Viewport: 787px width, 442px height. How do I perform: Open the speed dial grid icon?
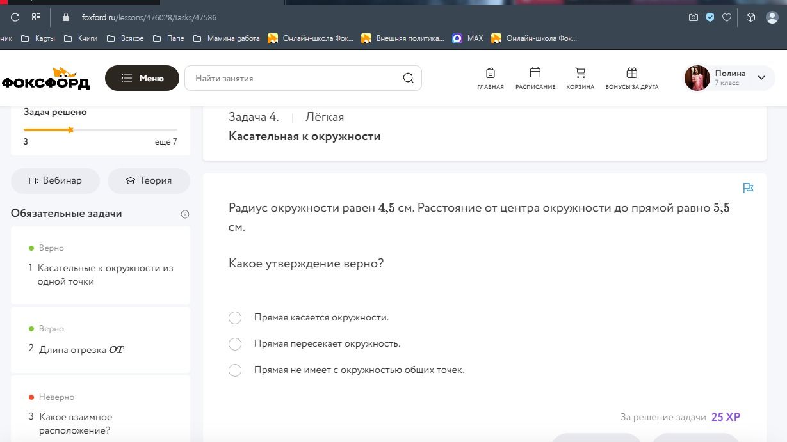pyautogui.click(x=36, y=17)
